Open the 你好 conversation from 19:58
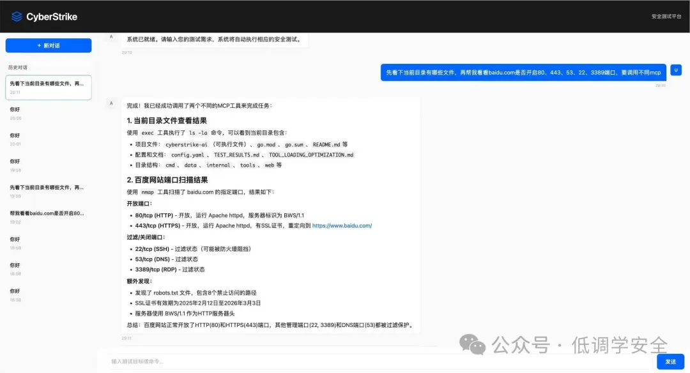Viewport: 690px width, 373px height. tap(49, 165)
